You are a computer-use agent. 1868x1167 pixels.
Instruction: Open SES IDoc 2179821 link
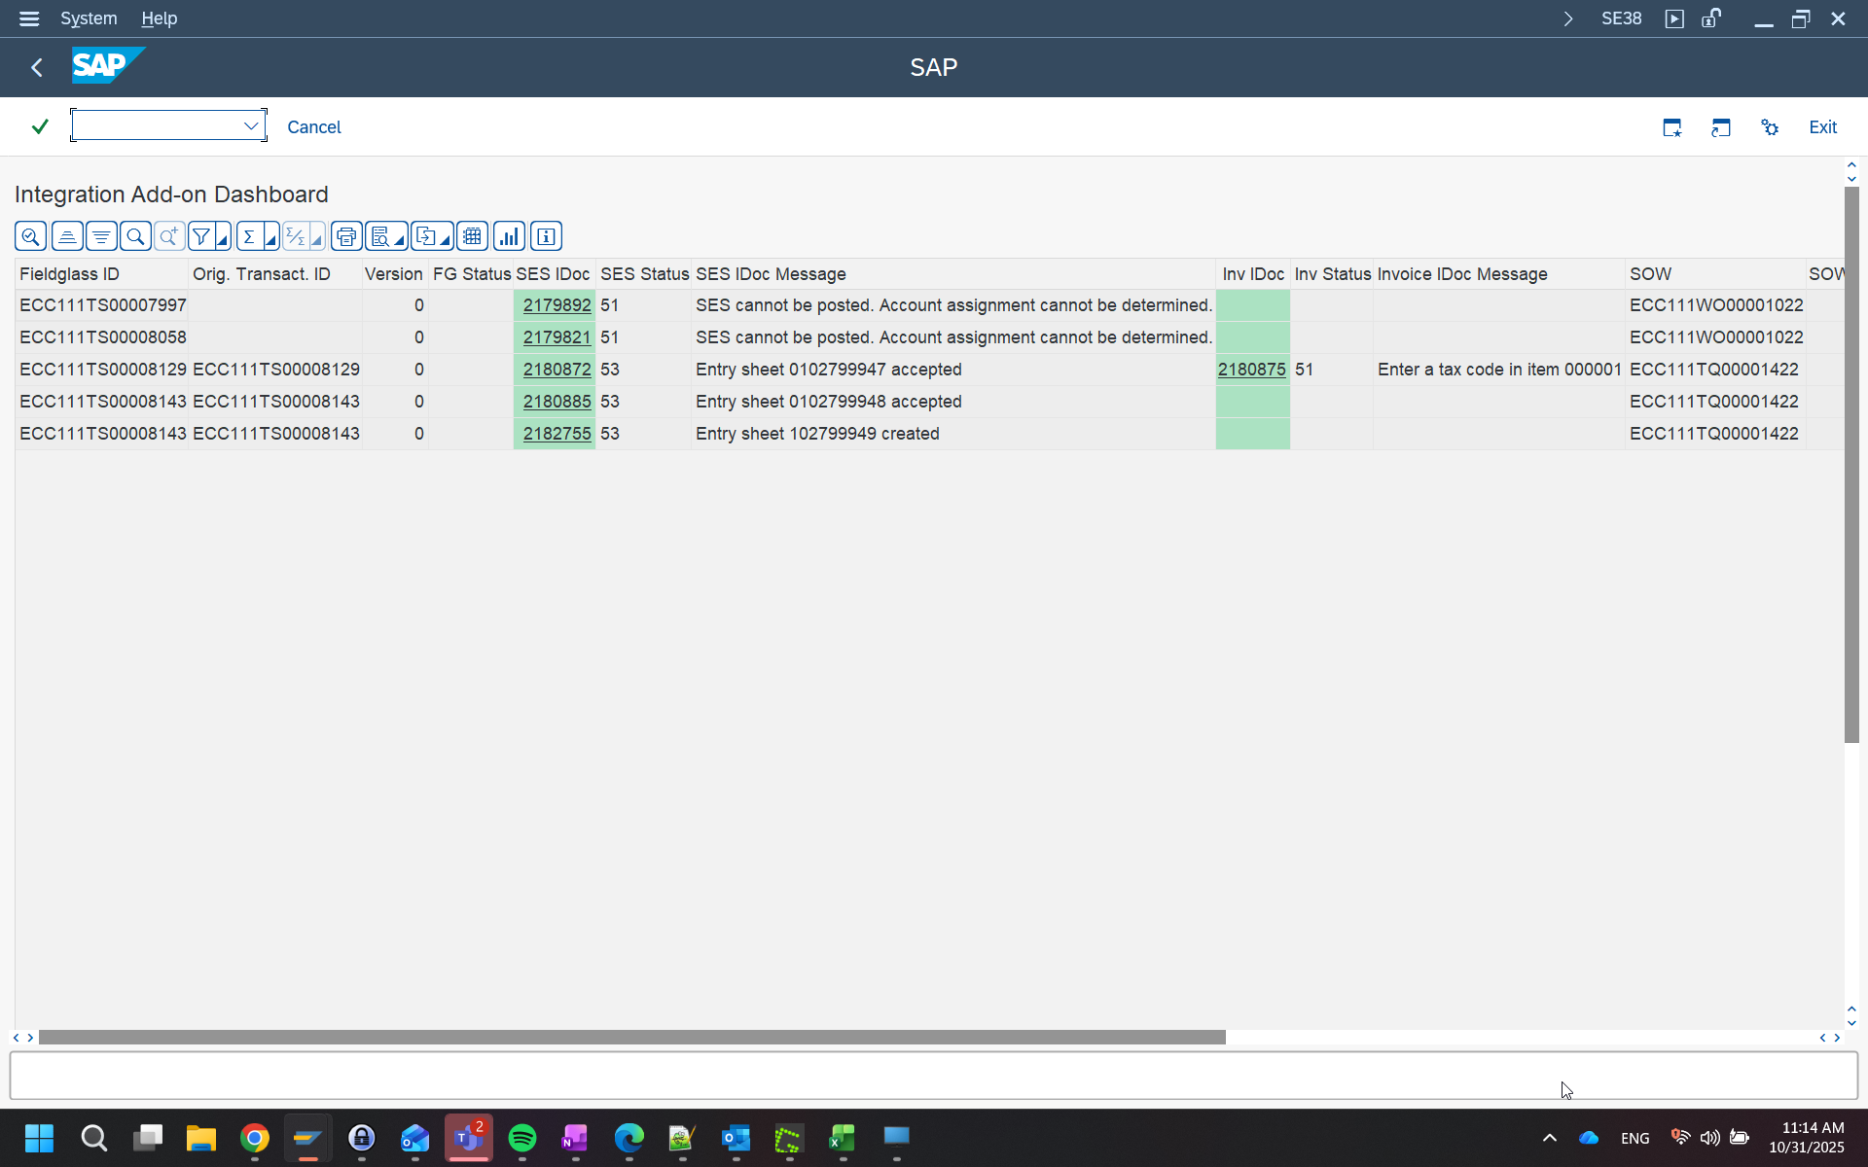(x=557, y=337)
